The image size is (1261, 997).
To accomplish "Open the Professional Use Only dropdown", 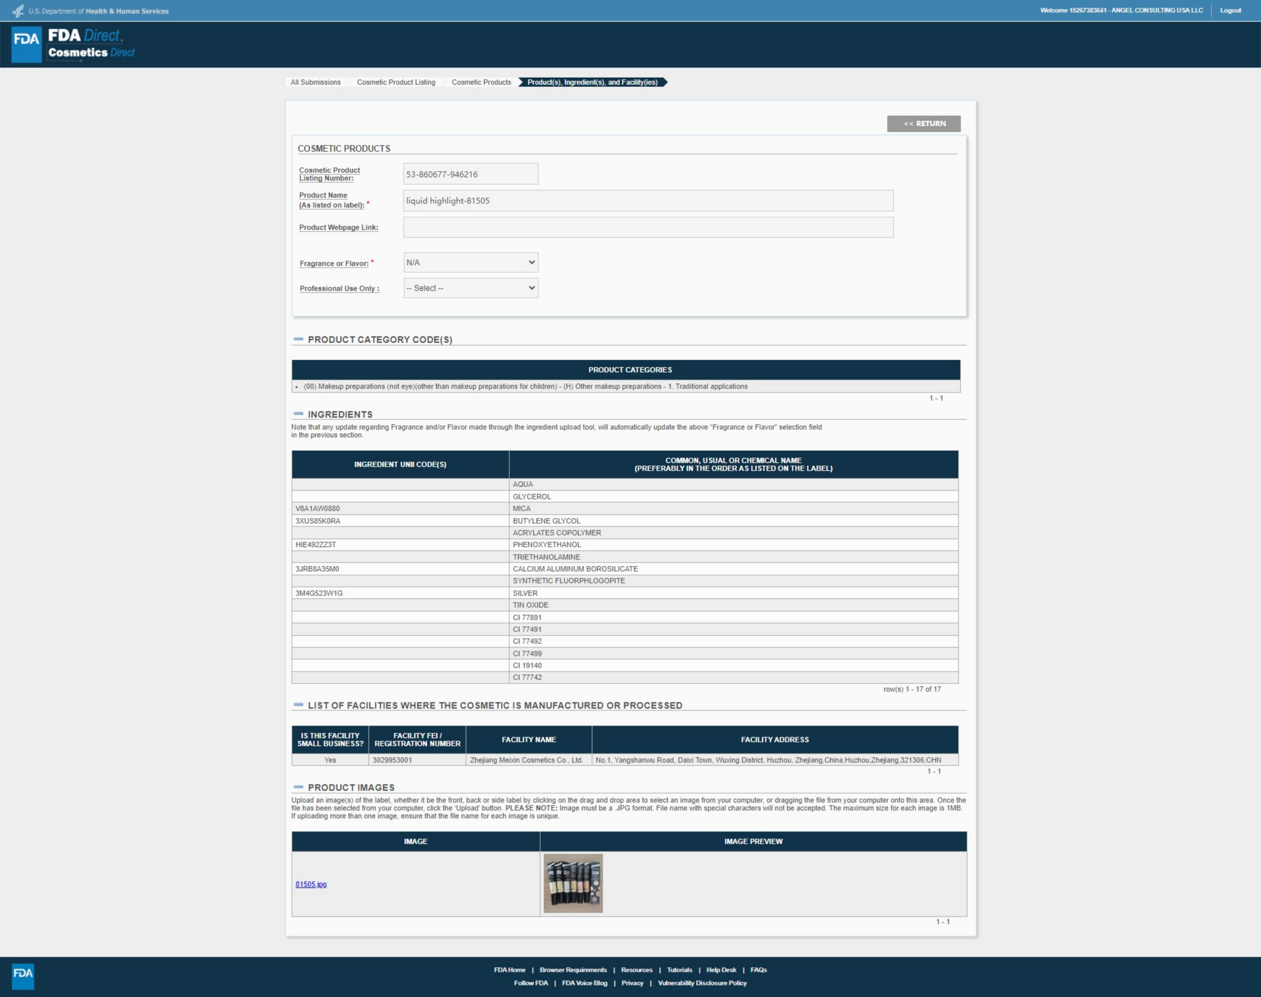I will pyautogui.click(x=471, y=288).
